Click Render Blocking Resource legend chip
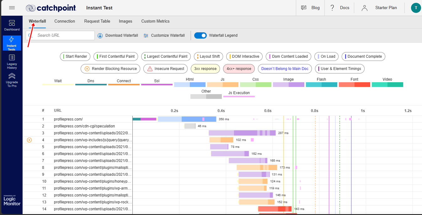The image size is (422, 215). [x=110, y=69]
